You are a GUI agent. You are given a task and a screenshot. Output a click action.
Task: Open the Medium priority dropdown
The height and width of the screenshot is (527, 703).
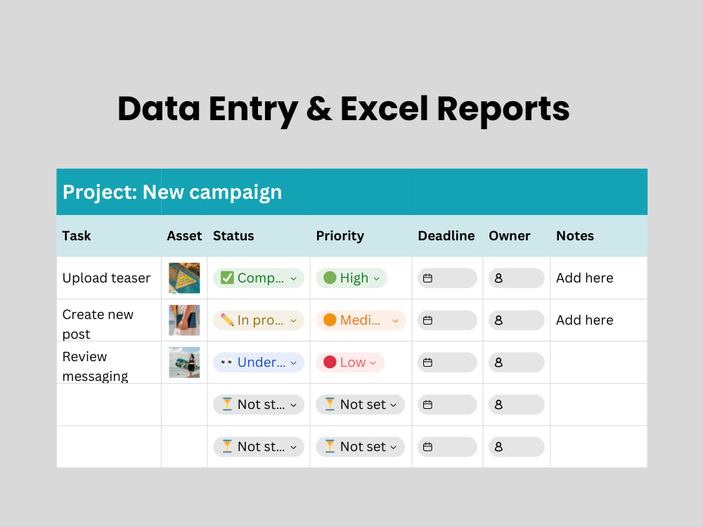click(361, 320)
